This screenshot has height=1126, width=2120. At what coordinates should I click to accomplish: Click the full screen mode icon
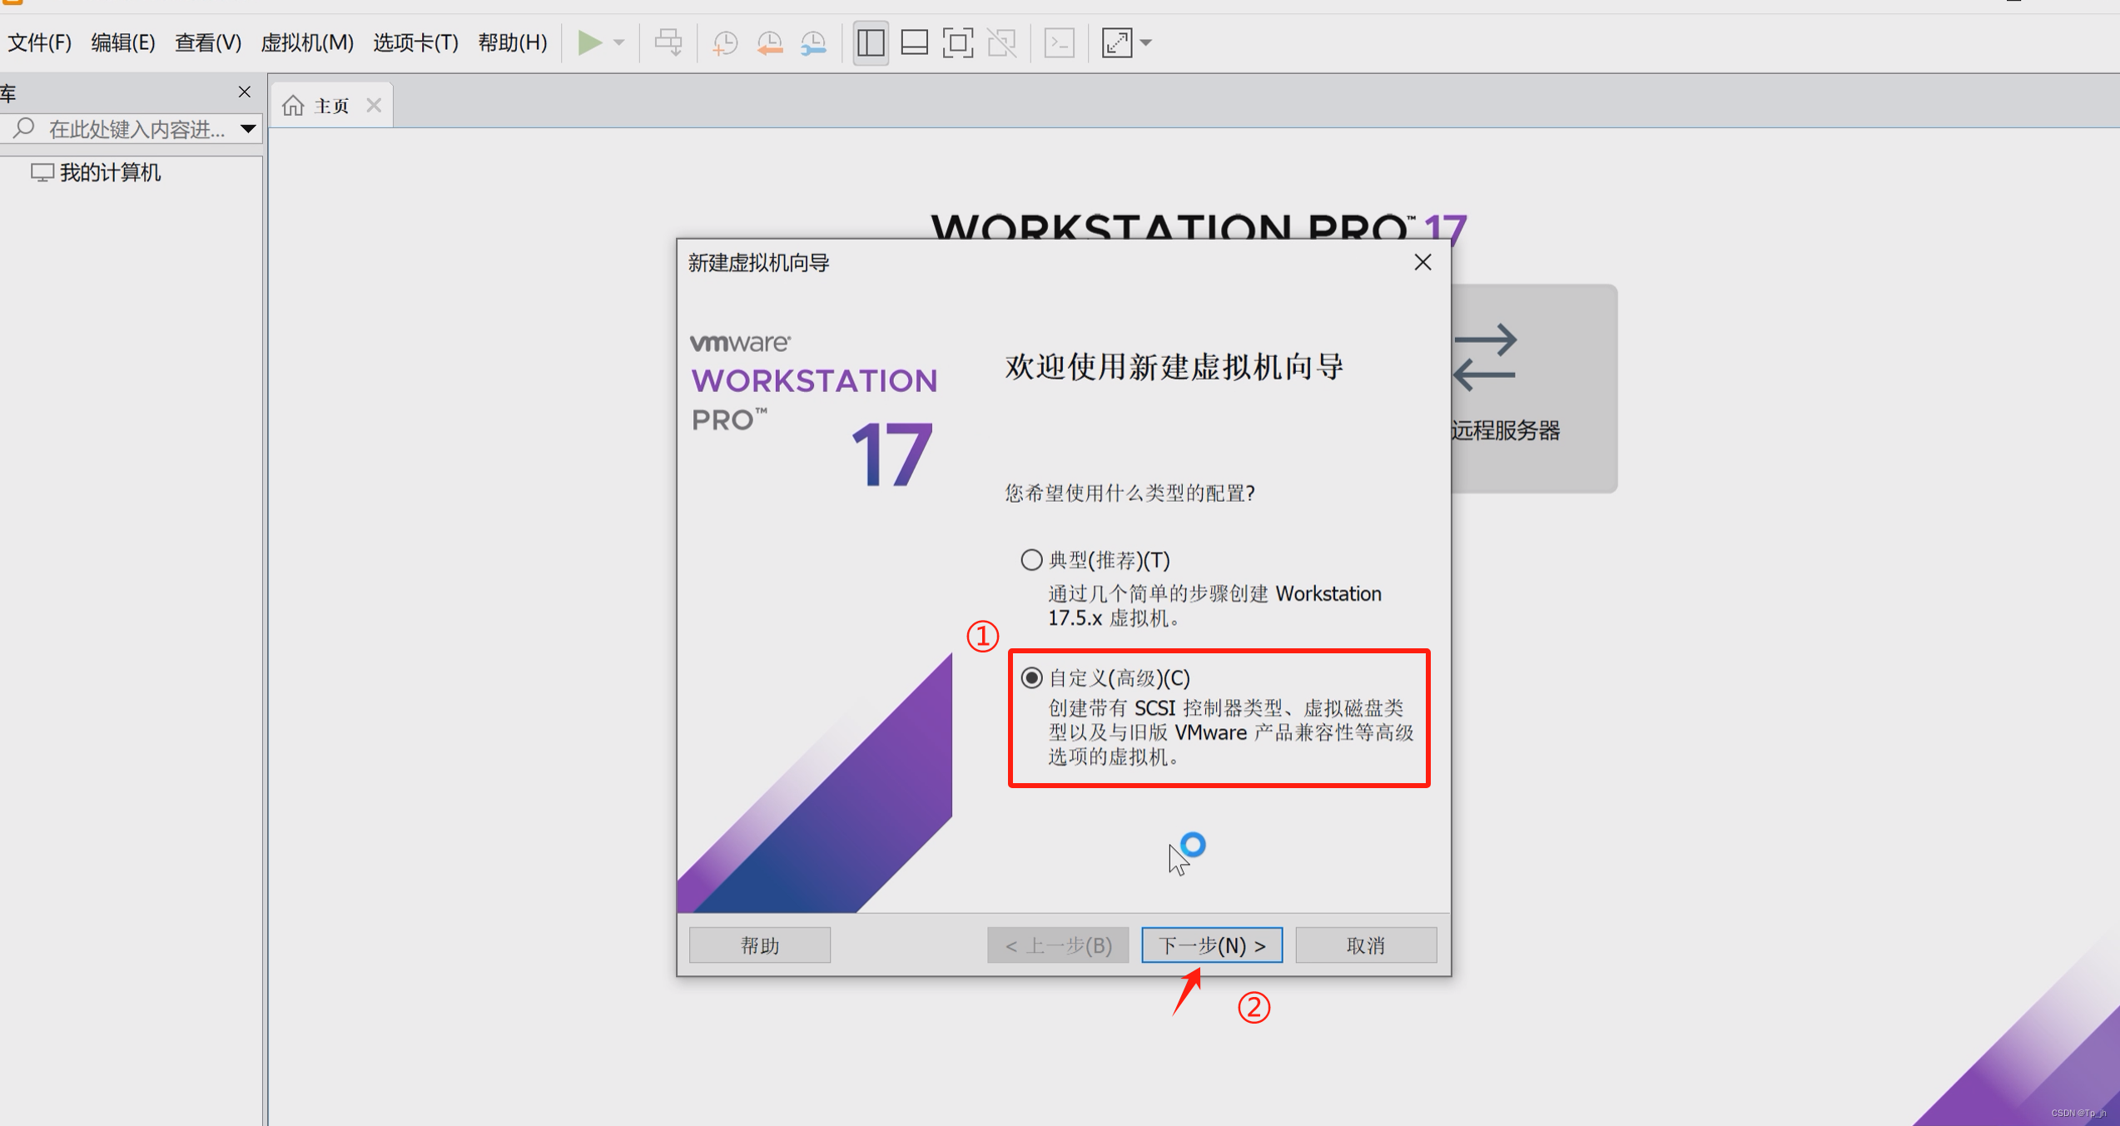click(958, 42)
